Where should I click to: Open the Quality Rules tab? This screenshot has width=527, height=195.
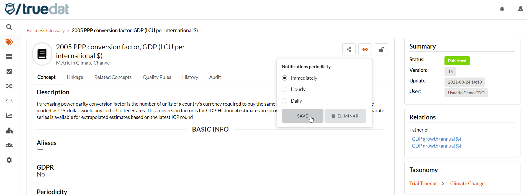(x=157, y=77)
